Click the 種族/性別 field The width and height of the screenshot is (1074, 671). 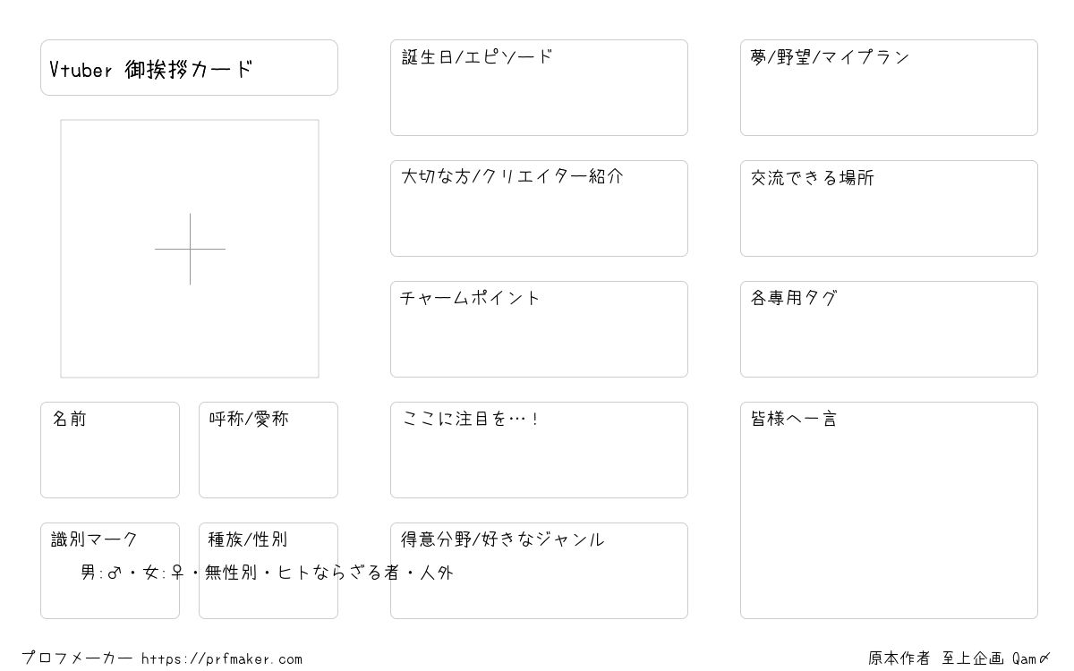click(268, 571)
